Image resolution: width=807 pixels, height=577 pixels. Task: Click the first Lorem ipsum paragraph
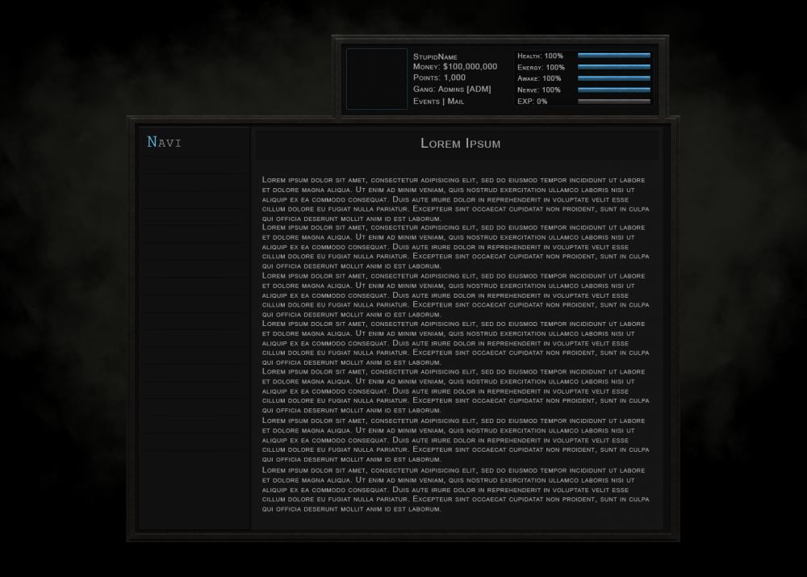(x=455, y=199)
